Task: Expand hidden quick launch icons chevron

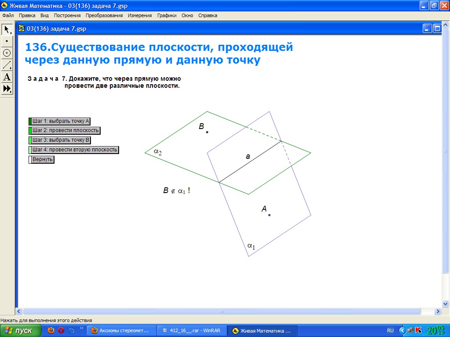Action: [x=81, y=328]
